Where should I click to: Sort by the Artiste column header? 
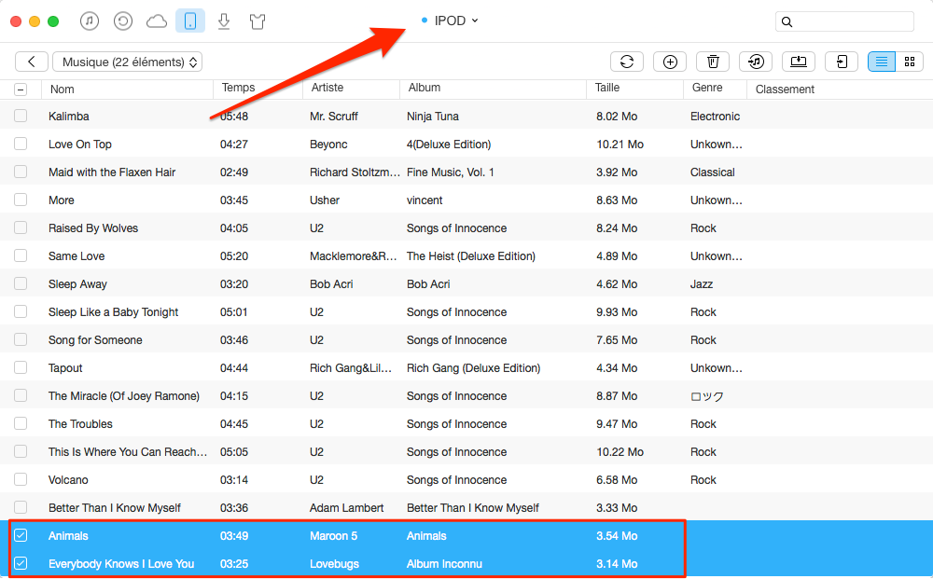[327, 88]
